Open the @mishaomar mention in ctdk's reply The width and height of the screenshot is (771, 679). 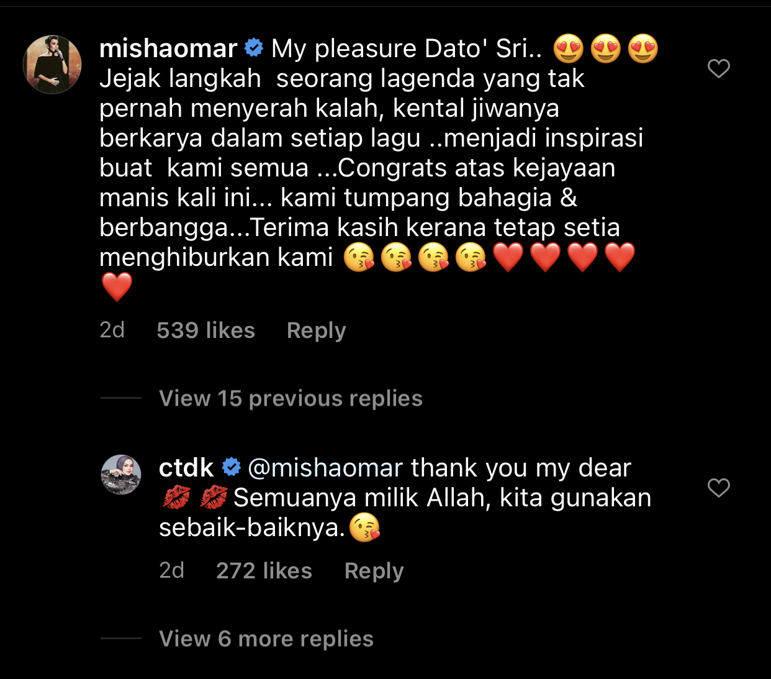325,468
